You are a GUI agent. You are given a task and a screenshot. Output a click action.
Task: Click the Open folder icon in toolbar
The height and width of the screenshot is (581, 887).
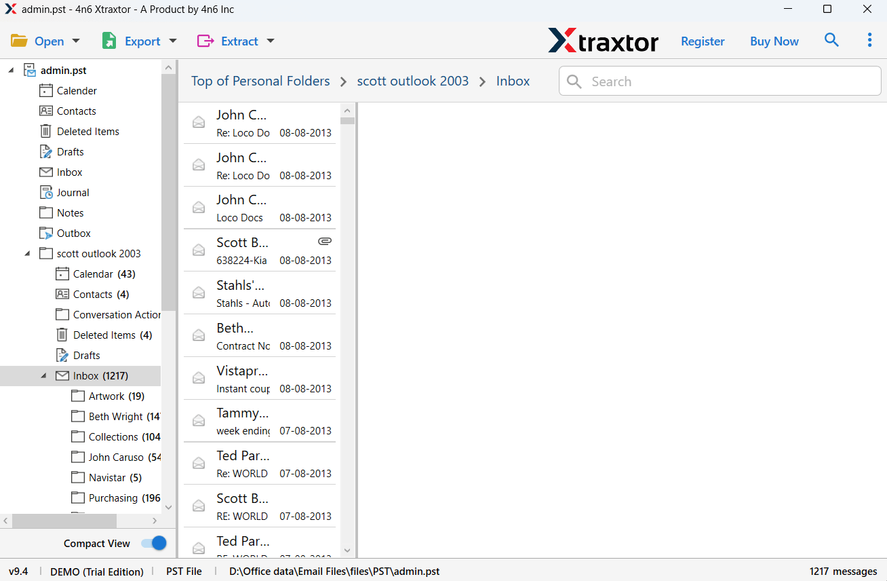coord(19,41)
